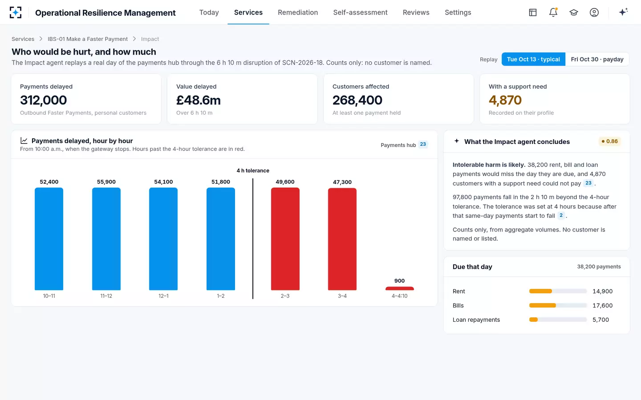641x400 pixels.
Task: Click the Value delayed £48.6m figure
Action: 199,100
